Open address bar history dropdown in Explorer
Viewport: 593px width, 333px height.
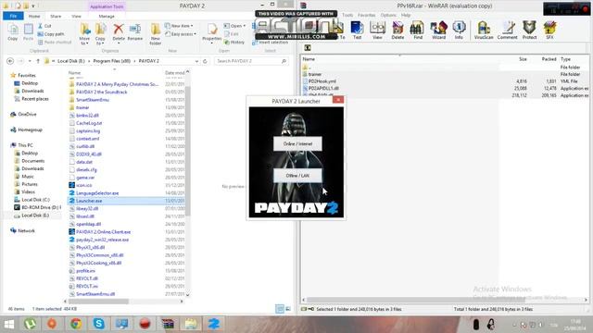pos(196,61)
